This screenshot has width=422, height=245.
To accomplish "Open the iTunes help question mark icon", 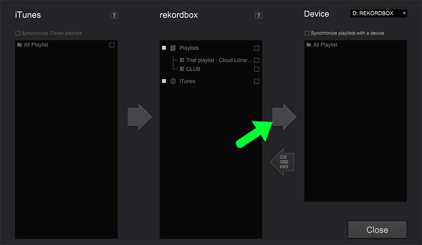I will [x=114, y=15].
